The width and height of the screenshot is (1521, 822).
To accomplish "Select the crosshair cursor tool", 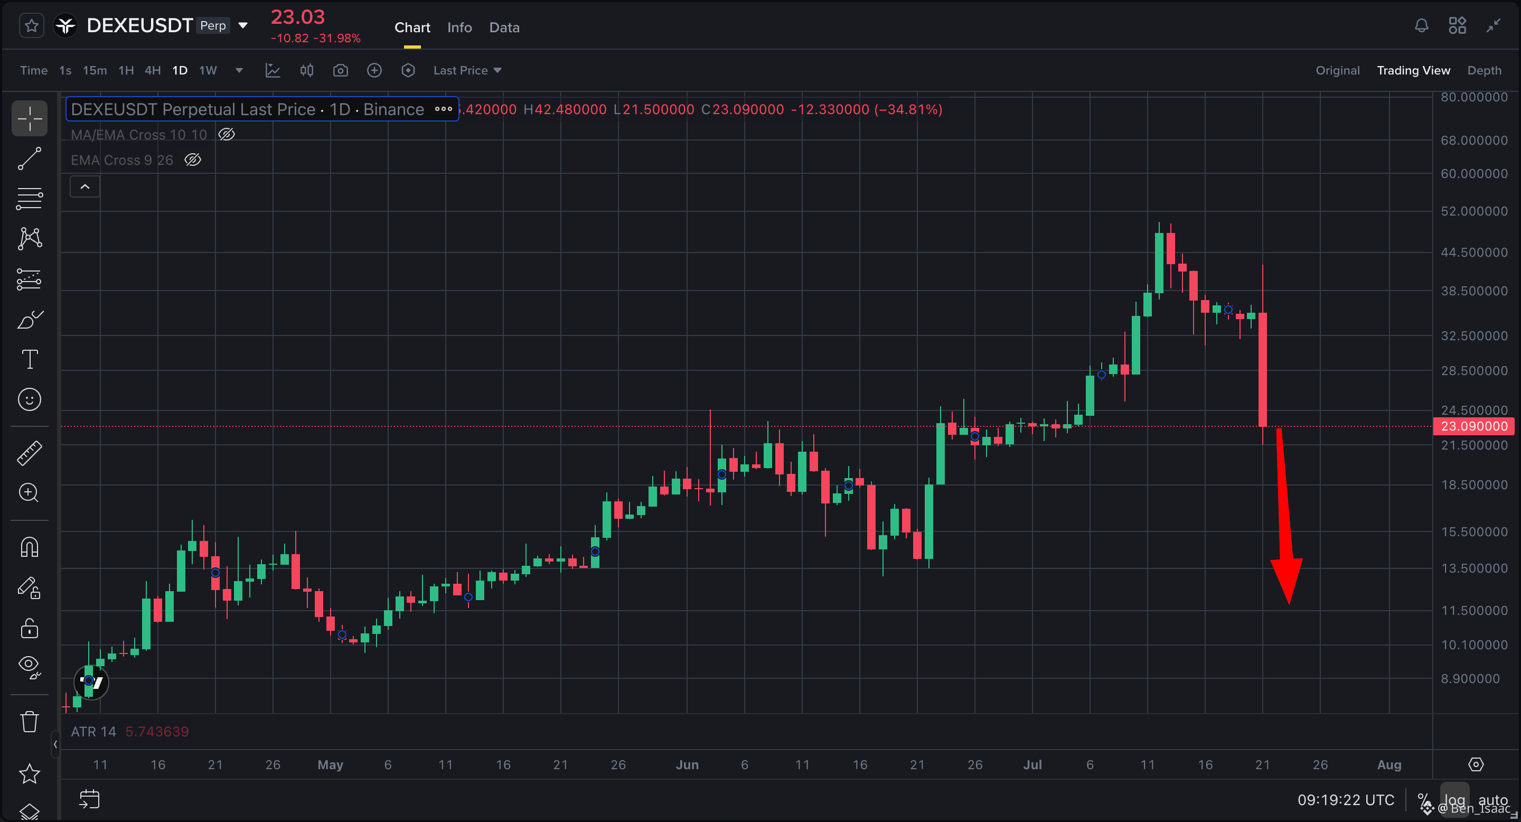I will click(x=30, y=118).
